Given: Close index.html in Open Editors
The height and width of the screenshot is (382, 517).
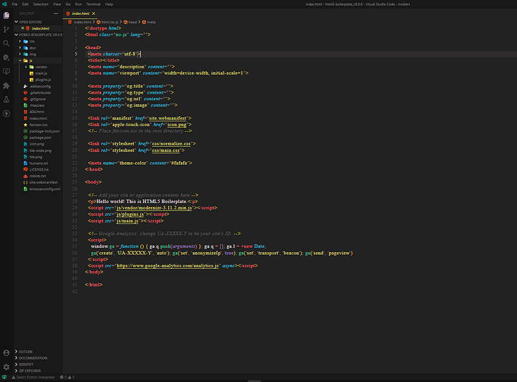Looking at the screenshot, I should (x=23, y=28).
